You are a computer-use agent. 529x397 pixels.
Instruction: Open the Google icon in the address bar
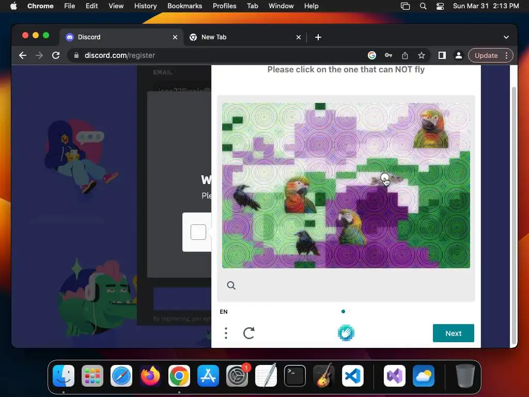(372, 55)
